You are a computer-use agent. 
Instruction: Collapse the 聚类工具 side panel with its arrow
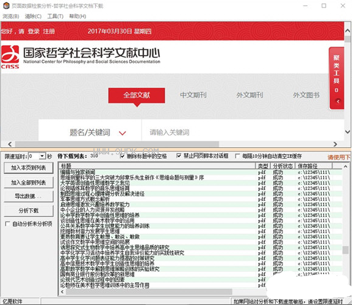(x=337, y=101)
